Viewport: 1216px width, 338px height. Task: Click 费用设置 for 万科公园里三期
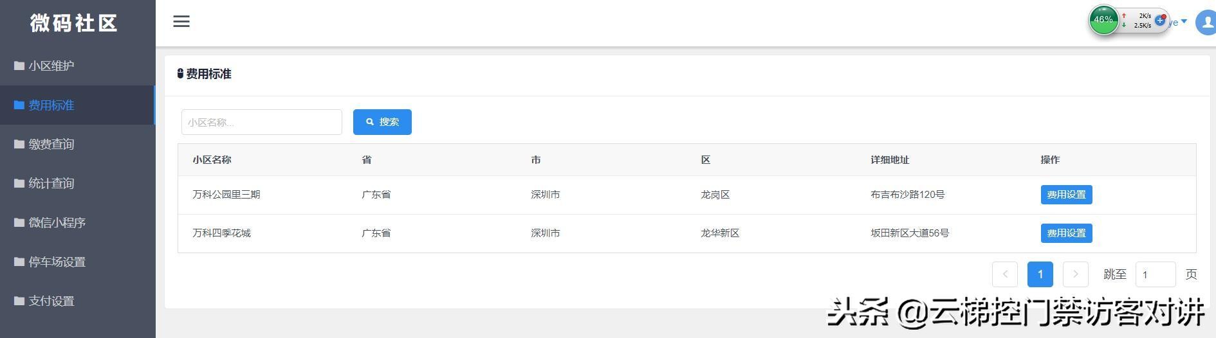1066,195
